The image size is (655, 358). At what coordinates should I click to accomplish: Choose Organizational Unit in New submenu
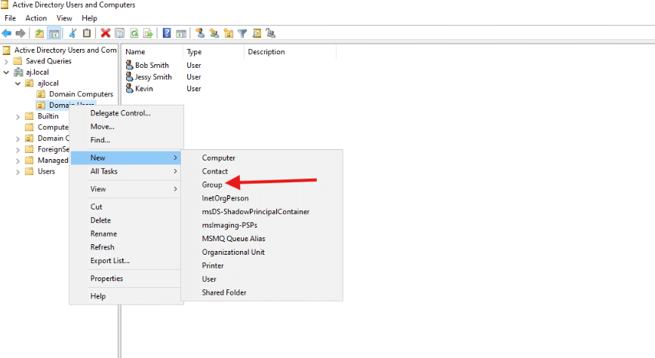point(233,252)
